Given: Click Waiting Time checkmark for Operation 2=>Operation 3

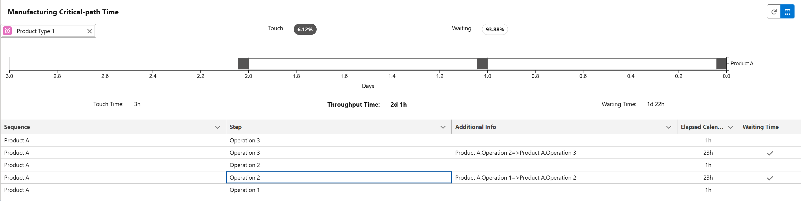Looking at the screenshot, I should click(x=770, y=153).
